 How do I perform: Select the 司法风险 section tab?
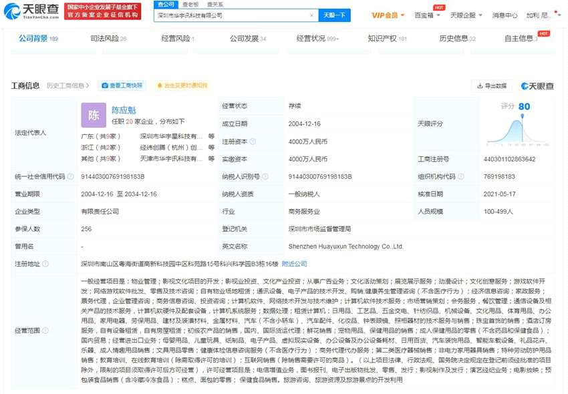tap(108, 38)
